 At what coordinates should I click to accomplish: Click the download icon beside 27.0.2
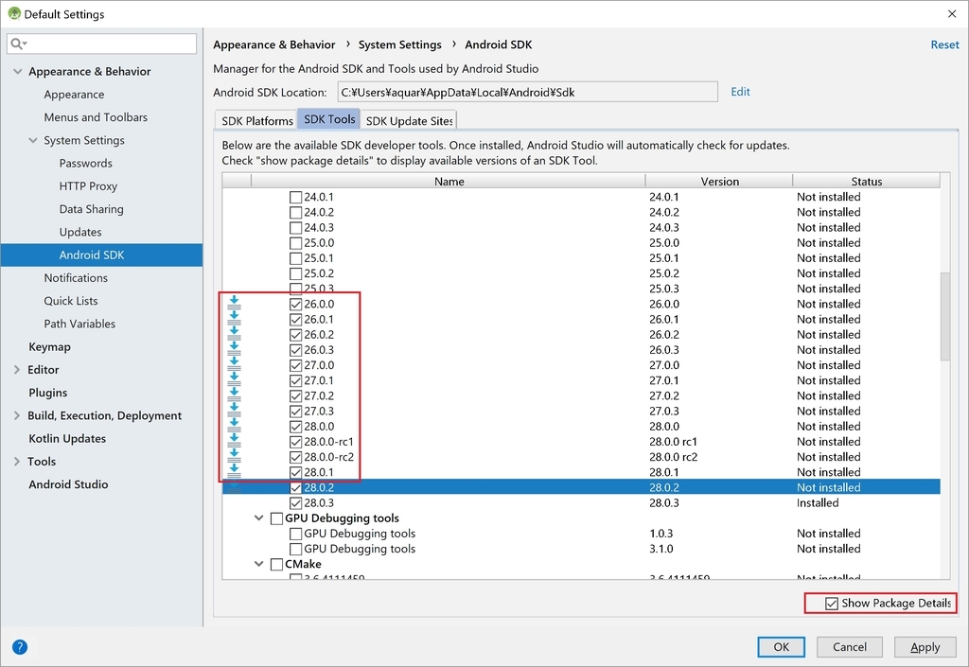235,395
